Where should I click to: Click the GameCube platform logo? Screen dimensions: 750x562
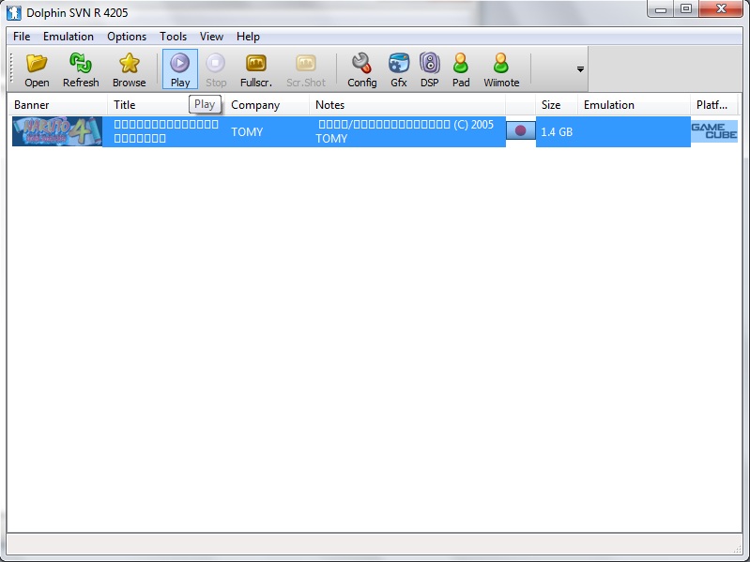(x=714, y=131)
